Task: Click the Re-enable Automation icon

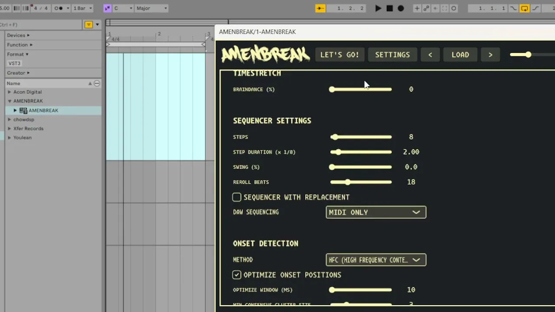Action: click(435, 8)
